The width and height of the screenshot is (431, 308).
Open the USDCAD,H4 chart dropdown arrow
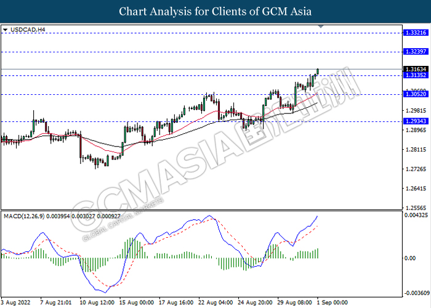(x=5, y=30)
